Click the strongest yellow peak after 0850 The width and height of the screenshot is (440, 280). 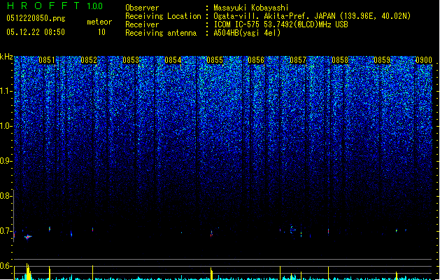pyautogui.click(x=29, y=272)
